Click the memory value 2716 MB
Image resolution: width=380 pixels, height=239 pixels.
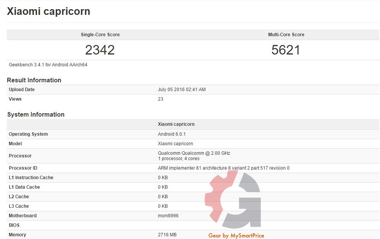167,235
